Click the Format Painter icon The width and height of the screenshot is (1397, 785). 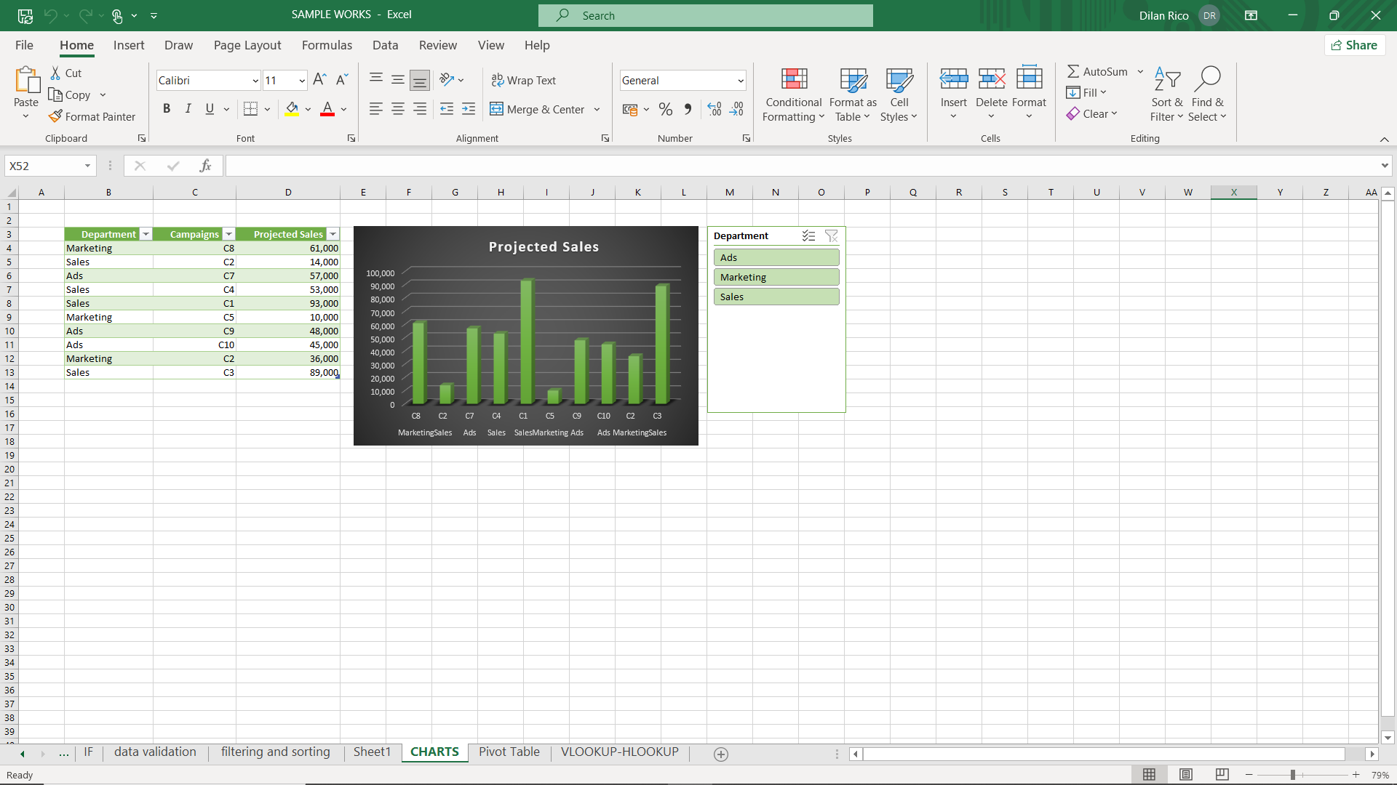(x=55, y=116)
